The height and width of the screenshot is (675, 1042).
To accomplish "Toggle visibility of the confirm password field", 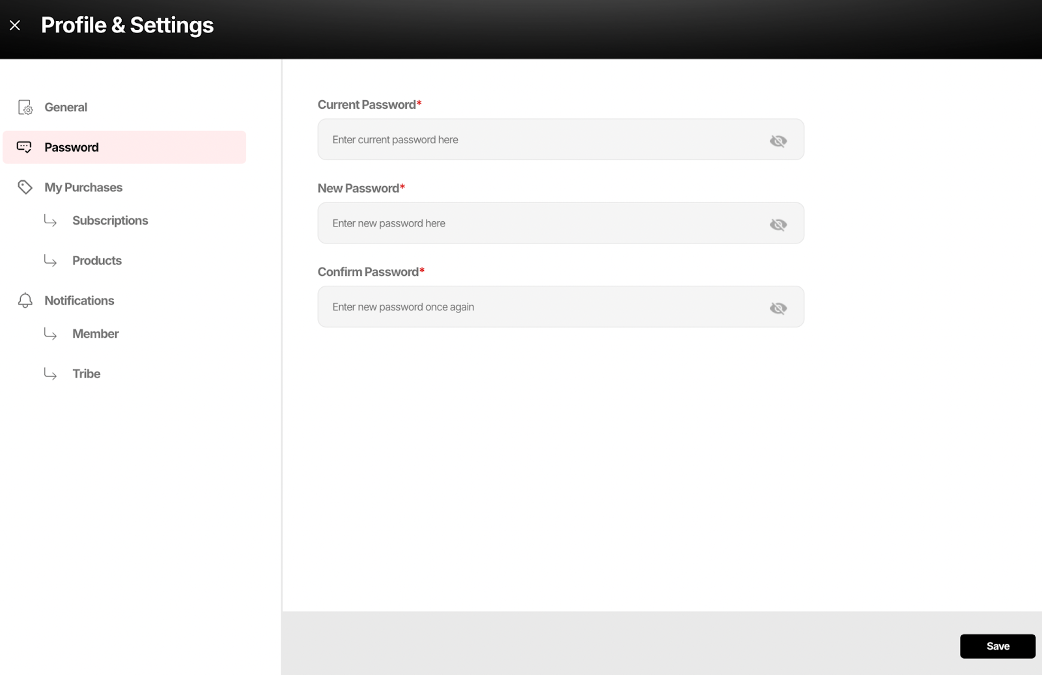I will coord(778,307).
